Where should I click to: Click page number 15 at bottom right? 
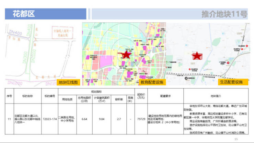click(236, 139)
